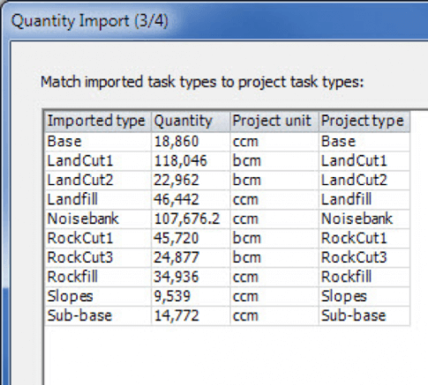428x385 pixels.
Task: Open Project type cell for Noisebank
Action: click(x=364, y=219)
